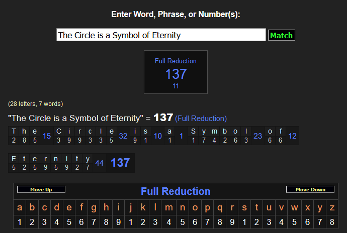The width and height of the screenshot is (347, 233).
Task: Click letter 'z' in the cipher chart
Action: tap(332, 207)
